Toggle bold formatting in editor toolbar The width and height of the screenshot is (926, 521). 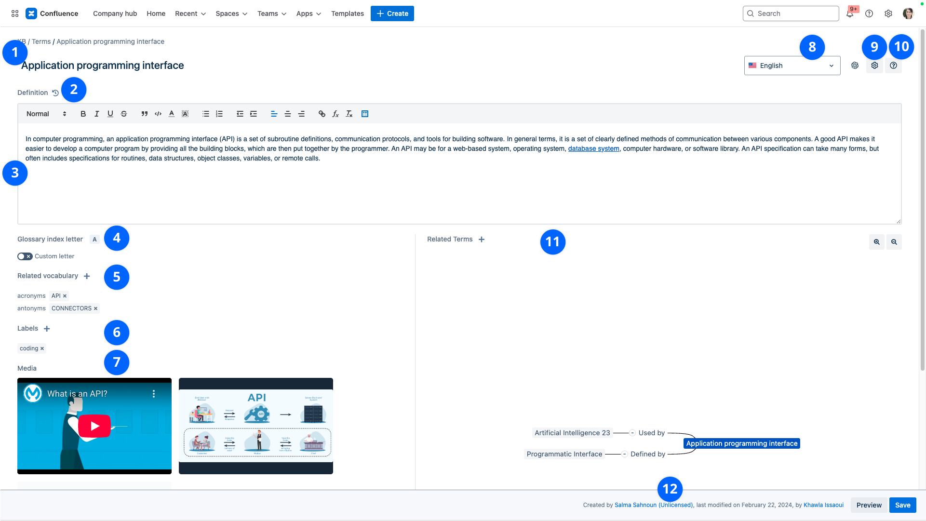coord(83,114)
